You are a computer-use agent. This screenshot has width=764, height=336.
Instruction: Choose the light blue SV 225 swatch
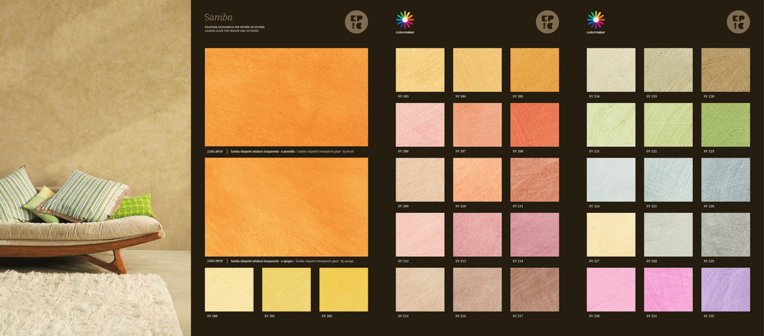[x=668, y=179]
